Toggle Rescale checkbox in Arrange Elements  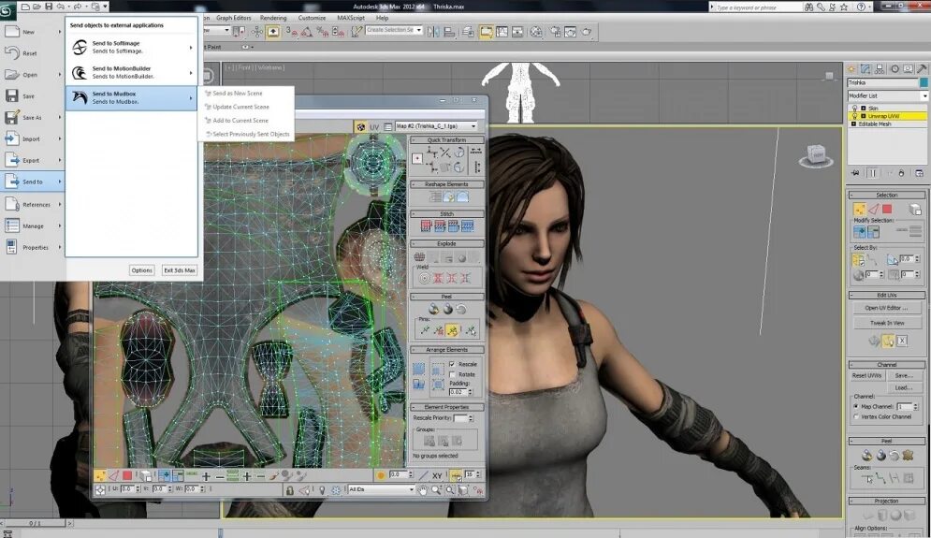[452, 364]
